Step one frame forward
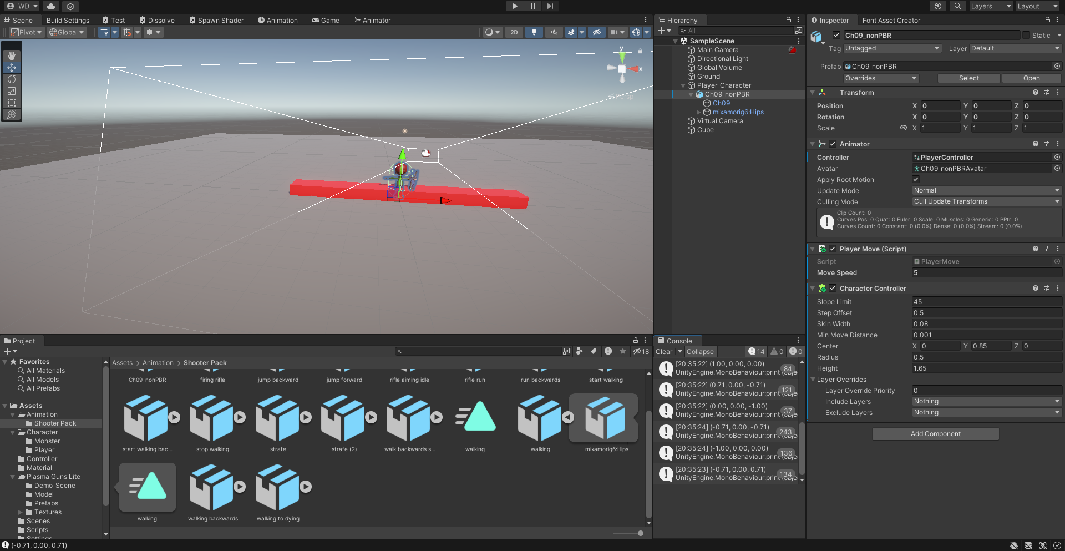 (550, 6)
